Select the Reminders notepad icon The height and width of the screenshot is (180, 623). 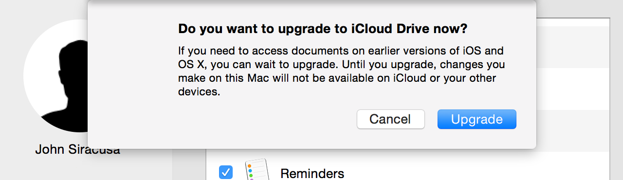[257, 169]
